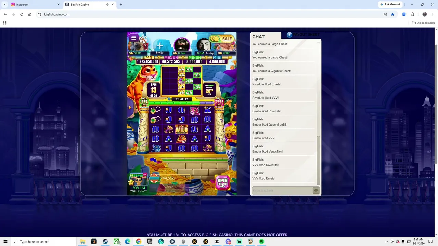Open the Xbox app from the taskbar

click(116, 242)
